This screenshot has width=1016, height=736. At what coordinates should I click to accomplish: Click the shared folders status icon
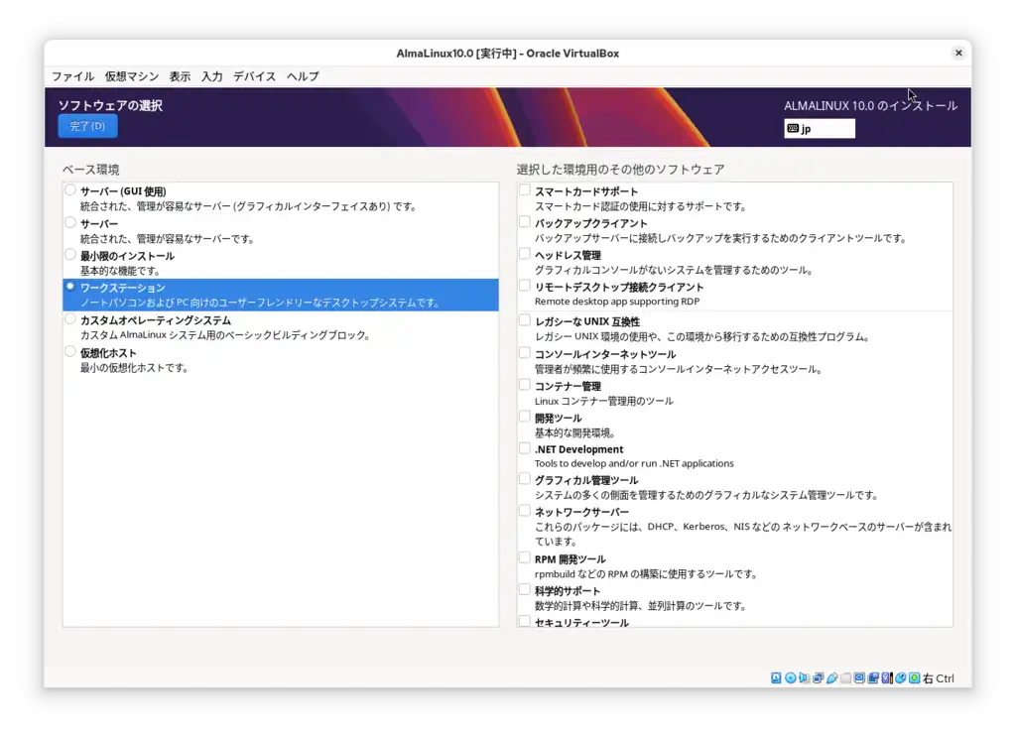846,678
